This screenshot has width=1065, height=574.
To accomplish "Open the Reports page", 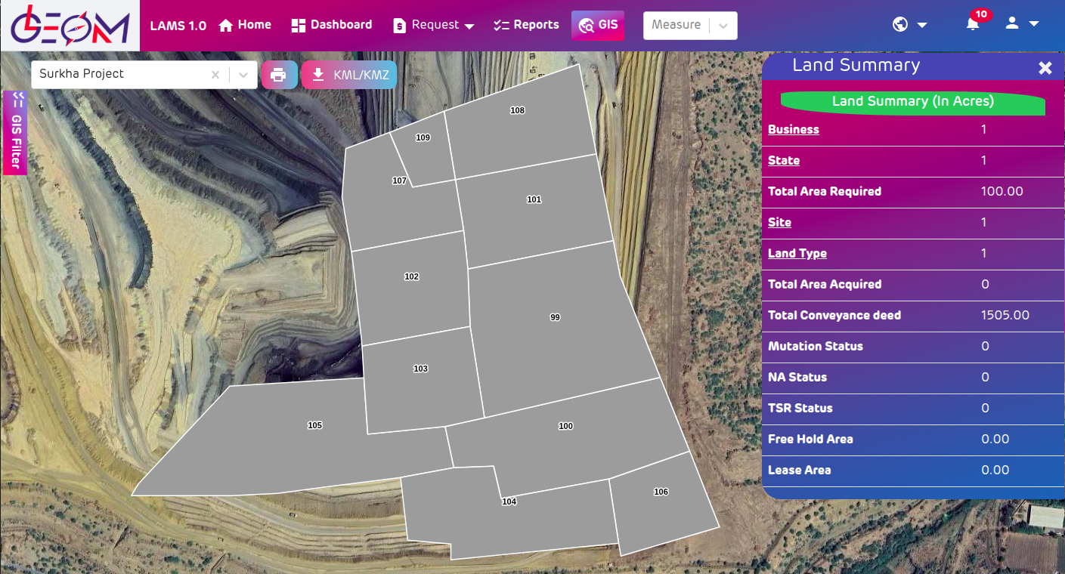I will [526, 25].
